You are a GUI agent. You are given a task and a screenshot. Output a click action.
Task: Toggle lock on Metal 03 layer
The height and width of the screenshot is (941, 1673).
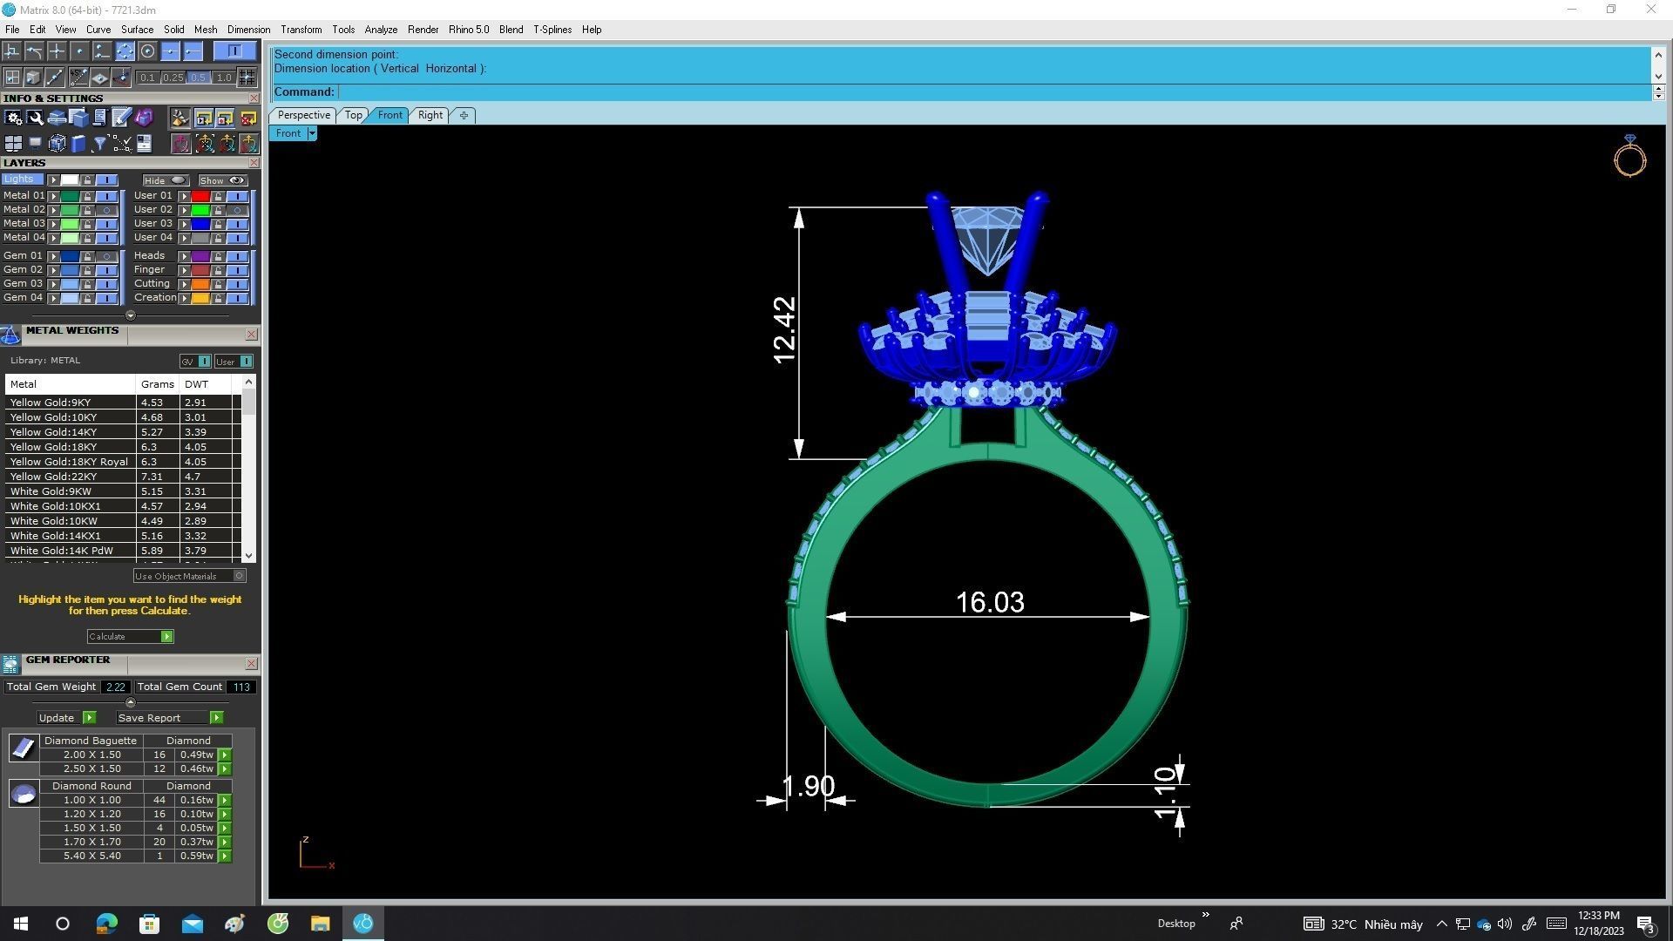point(87,224)
